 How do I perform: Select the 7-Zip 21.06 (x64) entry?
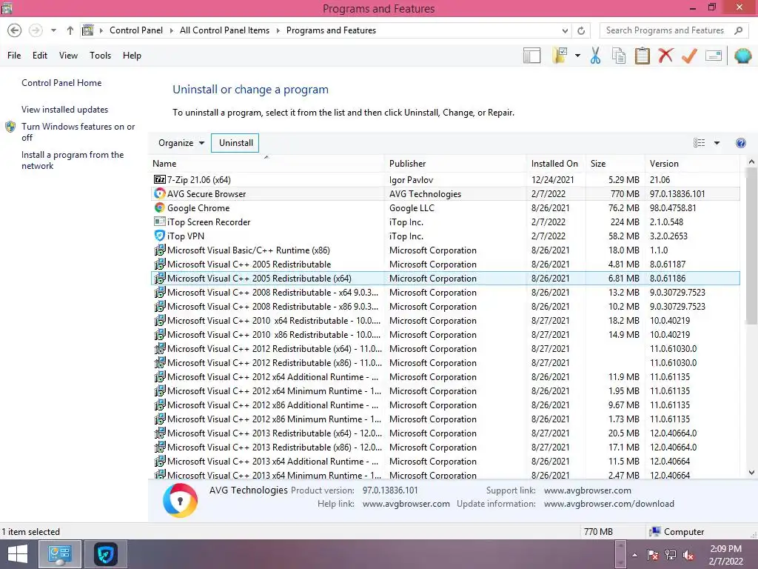[445, 179]
